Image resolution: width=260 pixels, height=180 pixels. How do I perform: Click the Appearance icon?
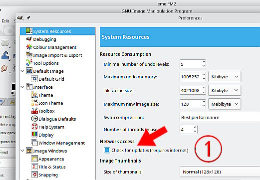(x=34, y=159)
